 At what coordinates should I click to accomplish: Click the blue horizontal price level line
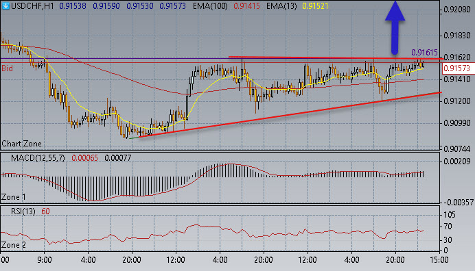point(115,58)
